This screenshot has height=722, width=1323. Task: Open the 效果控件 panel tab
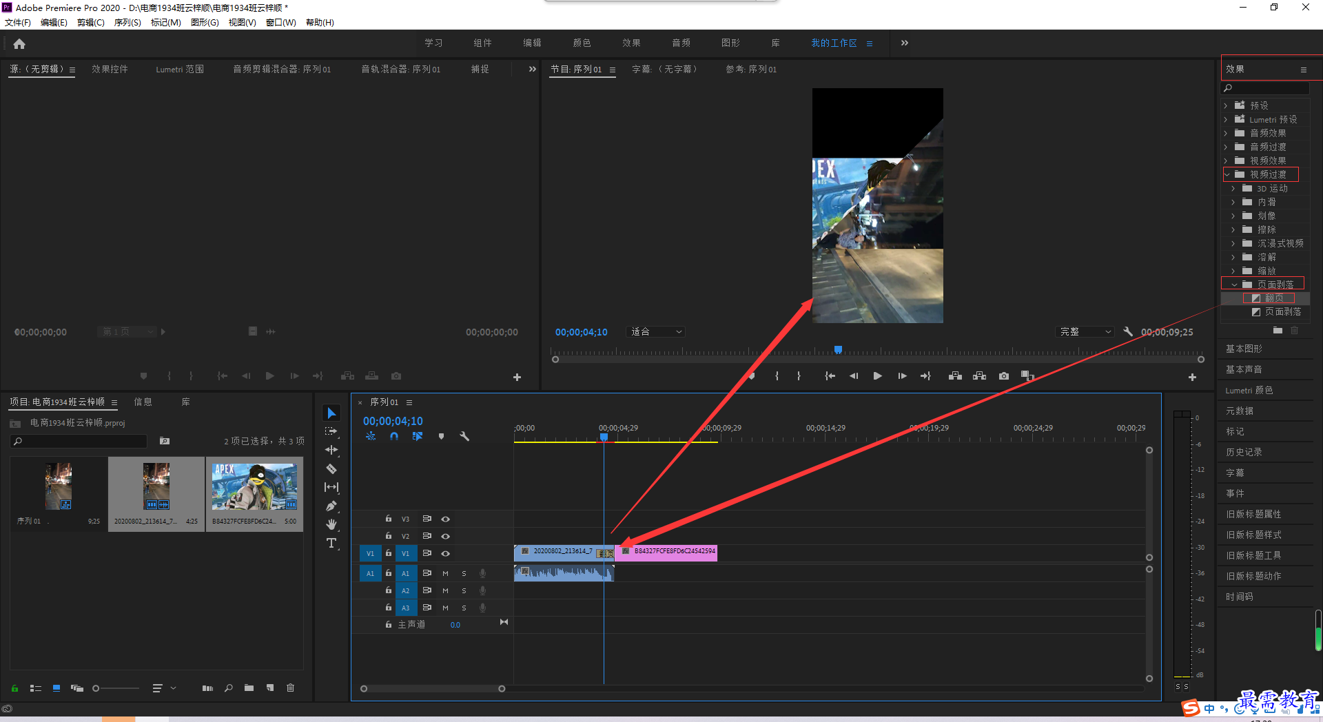pyautogui.click(x=110, y=69)
